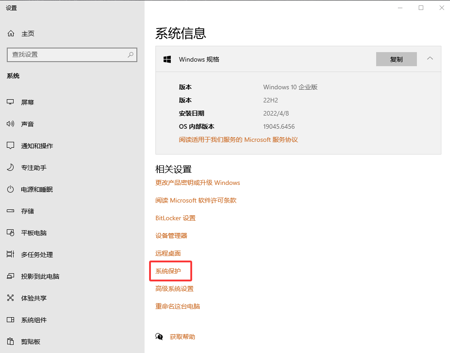Open Notifications (通知和操作) icon
This screenshot has width=450, height=353.
(10, 146)
